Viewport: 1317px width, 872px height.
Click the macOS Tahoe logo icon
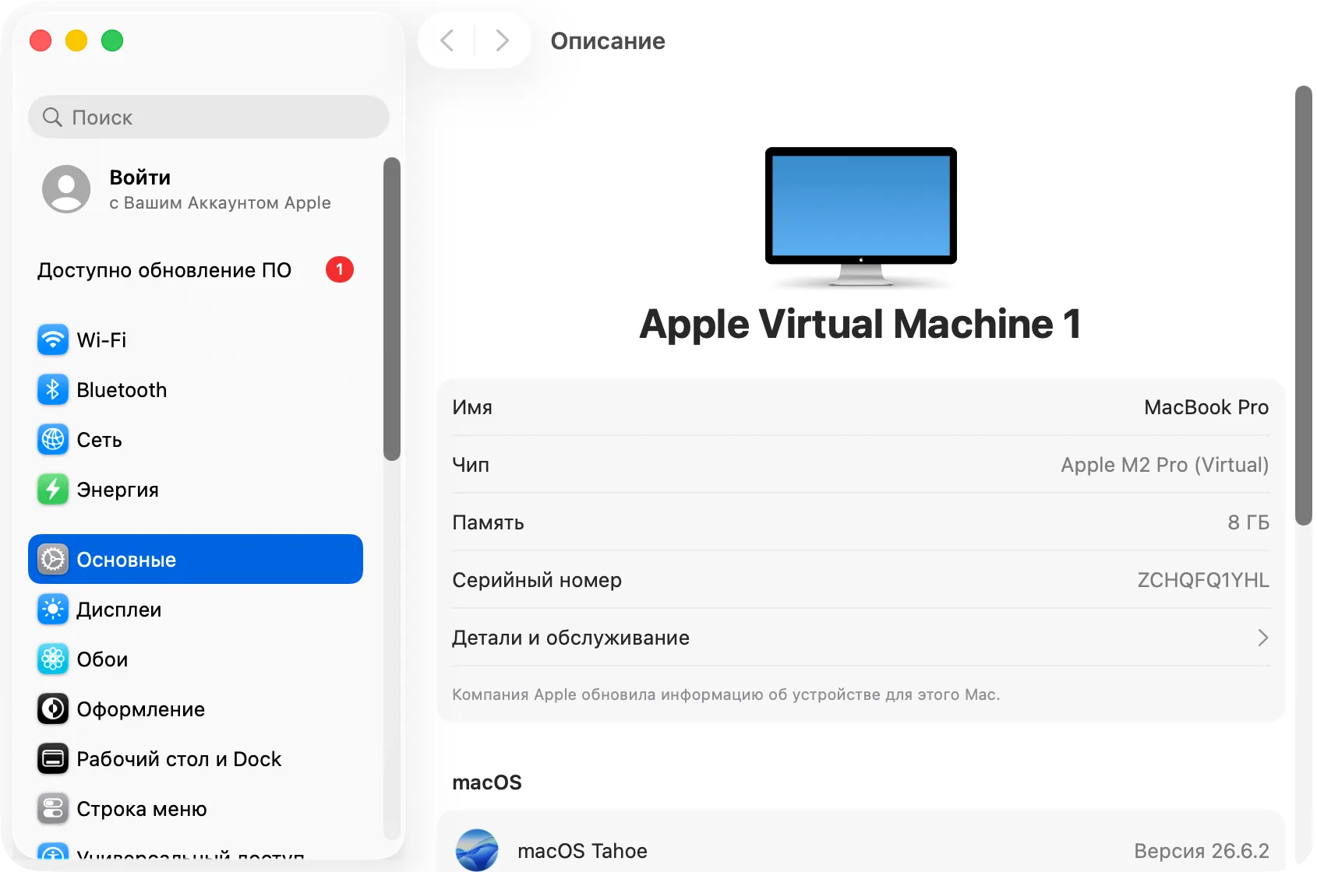477,850
